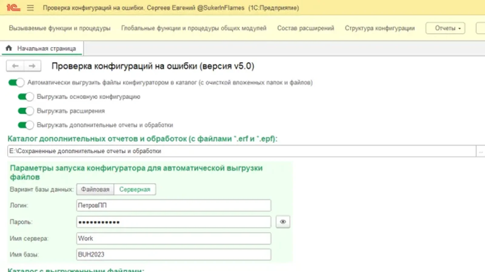This screenshot has width=485, height=272.
Task: Disable export of main configuration
Action: pyautogui.click(x=26, y=97)
